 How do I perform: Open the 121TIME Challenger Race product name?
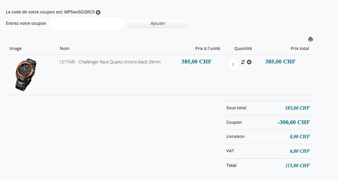(x=110, y=62)
